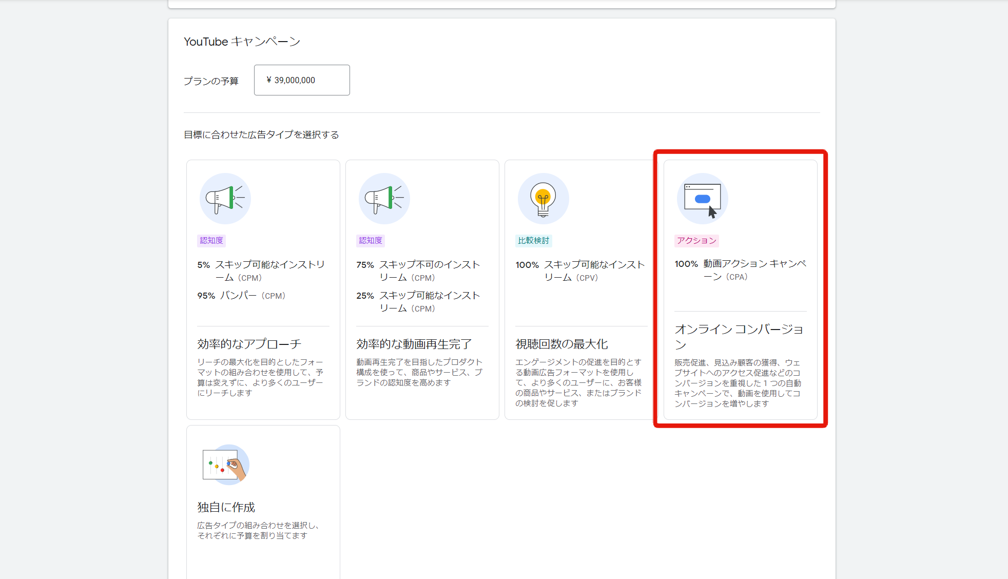This screenshot has height=579, width=1008.
Task: Click the プランの予算 label
Action: (x=211, y=81)
